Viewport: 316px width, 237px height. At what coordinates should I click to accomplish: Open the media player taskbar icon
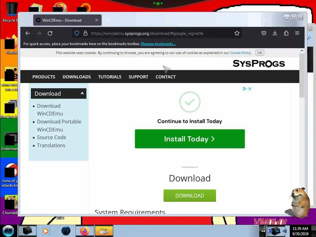point(46,231)
